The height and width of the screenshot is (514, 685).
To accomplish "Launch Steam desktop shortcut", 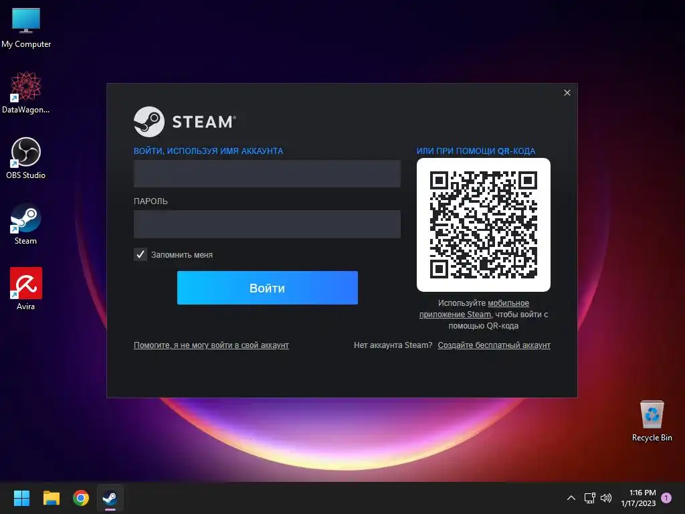I will 26,224.
